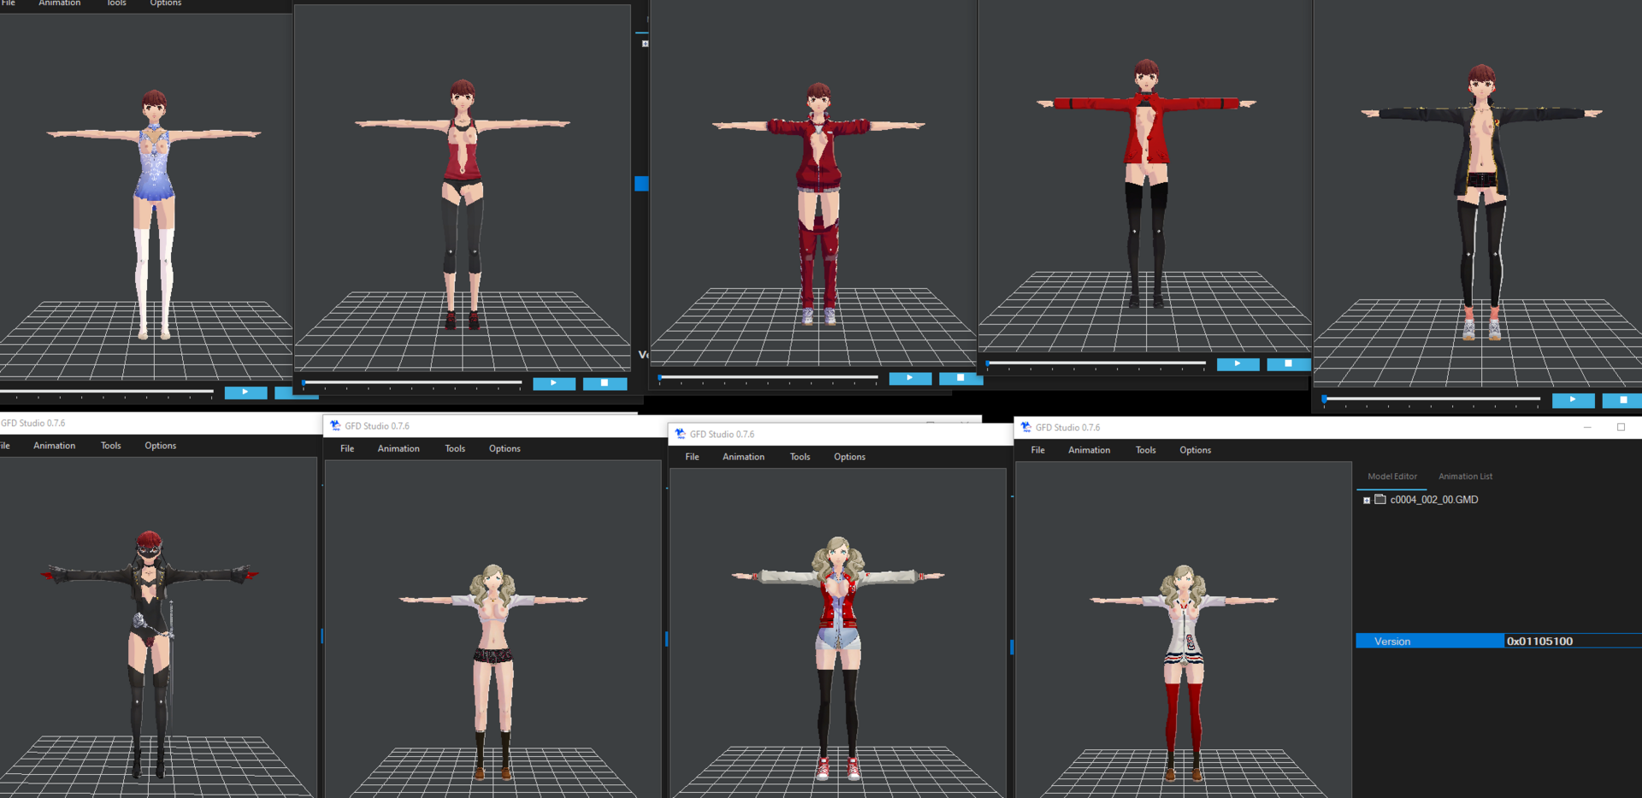Minimize the c0004_002_00.GMD window
The width and height of the screenshot is (1642, 798).
click(x=1588, y=427)
